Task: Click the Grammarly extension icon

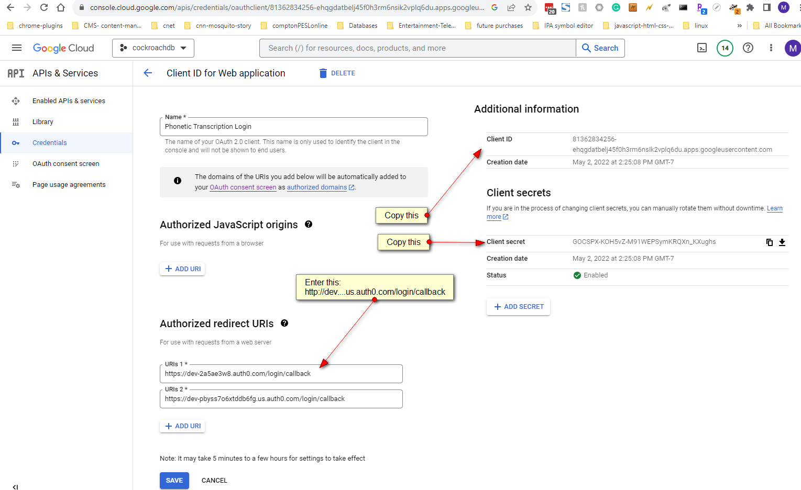Action: (616, 7)
